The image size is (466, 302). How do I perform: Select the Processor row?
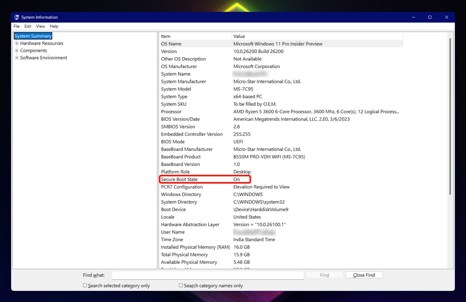coord(171,112)
